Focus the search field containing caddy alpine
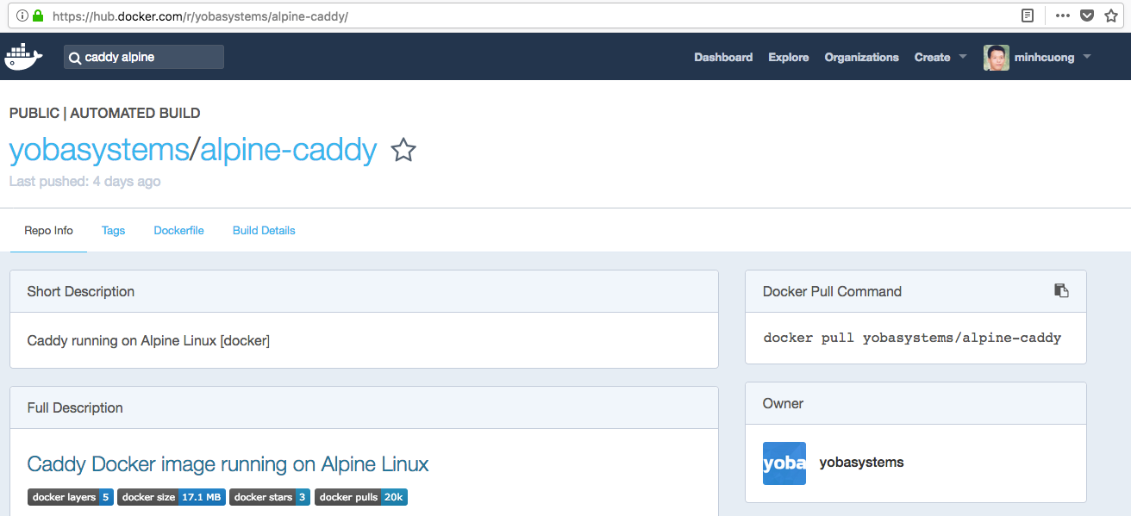The image size is (1131, 516). [144, 57]
